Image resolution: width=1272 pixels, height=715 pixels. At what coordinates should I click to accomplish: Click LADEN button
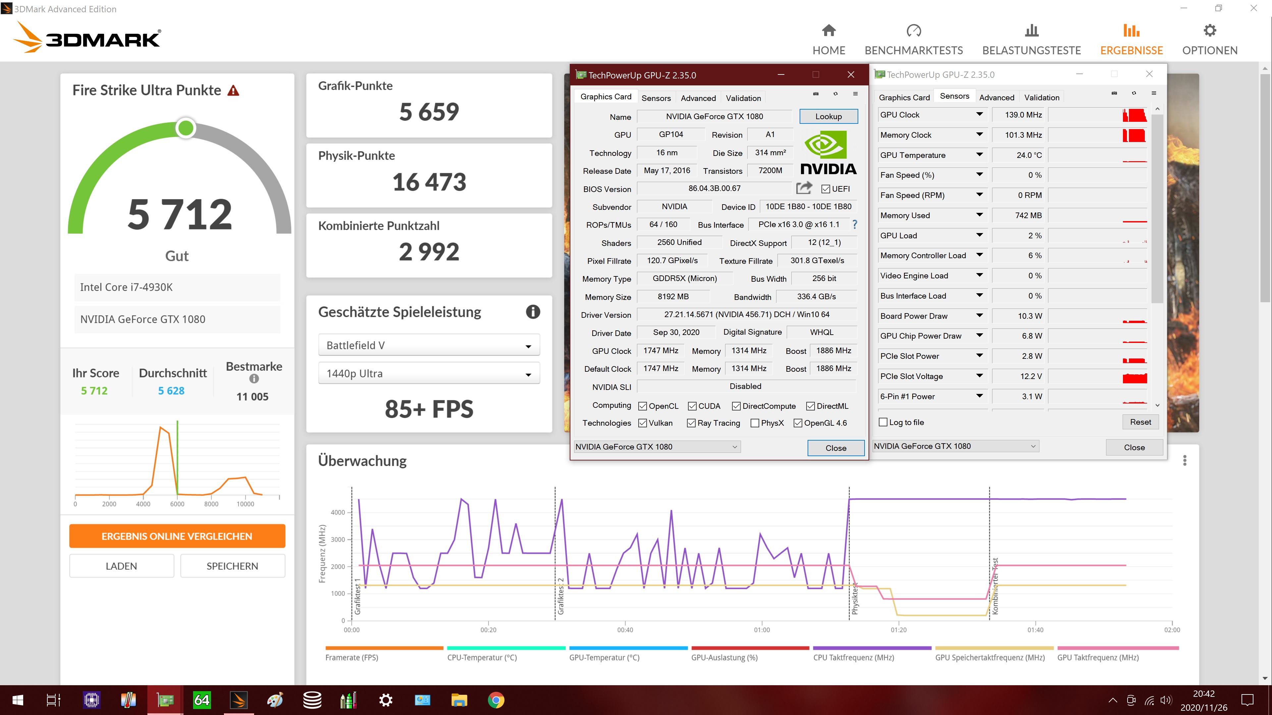pos(122,566)
